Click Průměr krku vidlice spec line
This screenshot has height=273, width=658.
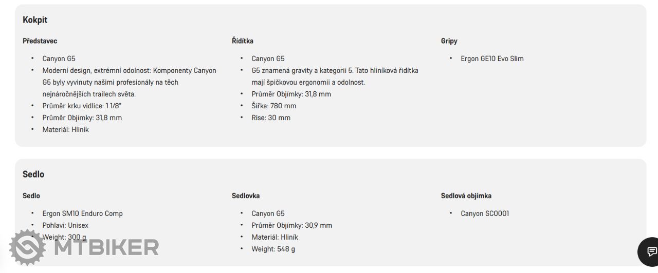(82, 106)
